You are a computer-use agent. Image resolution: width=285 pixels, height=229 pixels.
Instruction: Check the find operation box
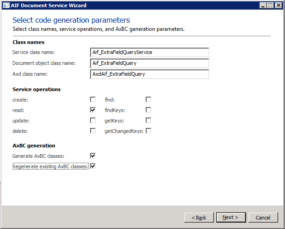coord(148,99)
